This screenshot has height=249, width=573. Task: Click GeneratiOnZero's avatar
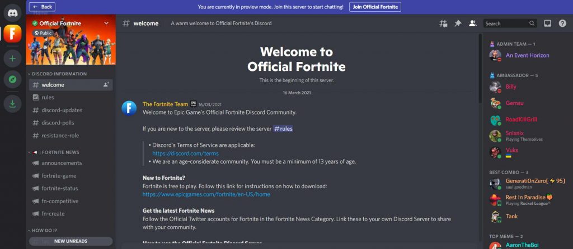(x=495, y=183)
